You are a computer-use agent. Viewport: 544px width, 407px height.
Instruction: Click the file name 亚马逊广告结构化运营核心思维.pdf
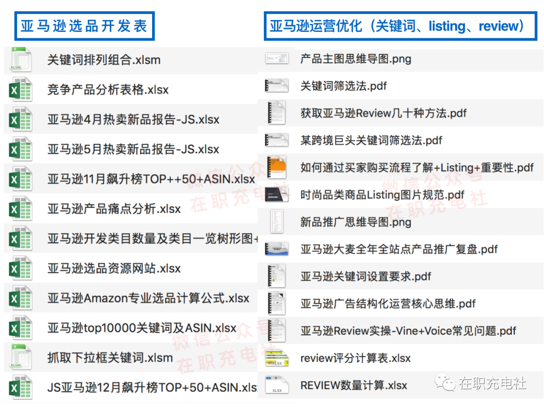point(388,304)
